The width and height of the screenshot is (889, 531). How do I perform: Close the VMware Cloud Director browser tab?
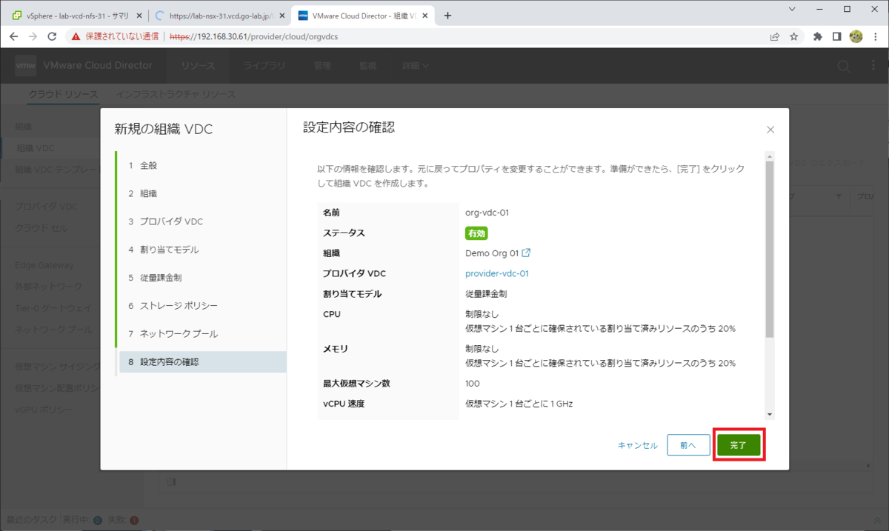[425, 15]
